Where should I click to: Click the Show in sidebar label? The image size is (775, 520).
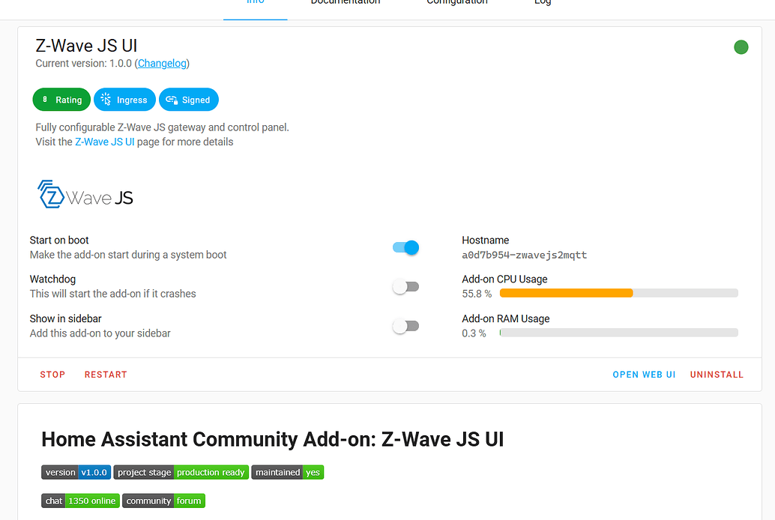(x=66, y=319)
